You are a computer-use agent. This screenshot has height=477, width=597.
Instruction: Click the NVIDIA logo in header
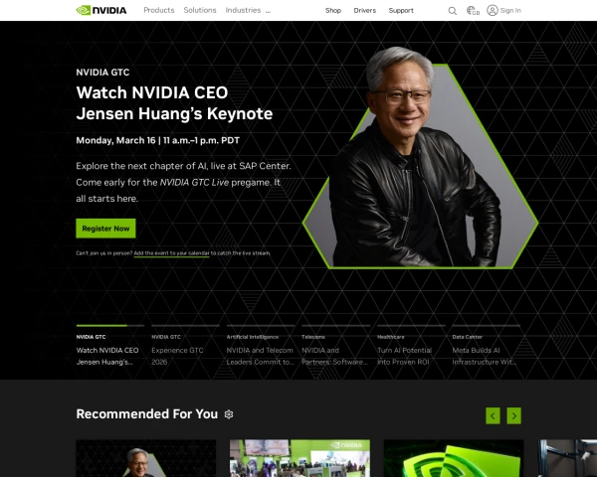point(101,10)
